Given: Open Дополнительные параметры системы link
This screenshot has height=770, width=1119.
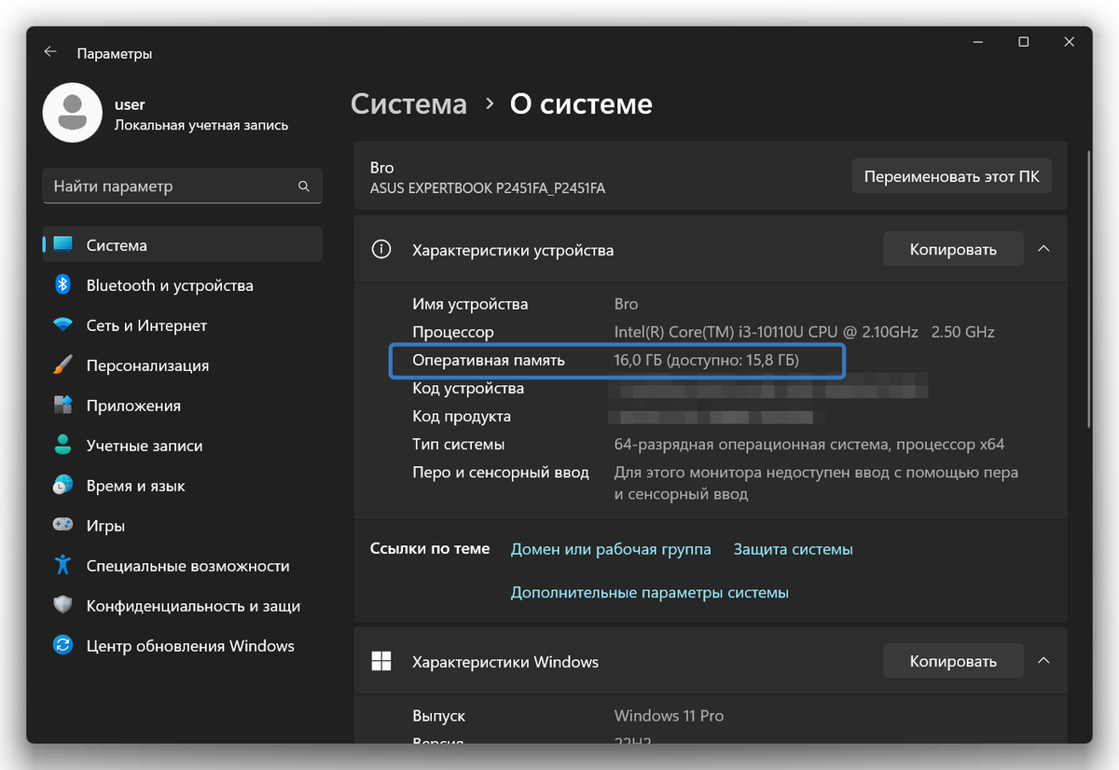Looking at the screenshot, I should point(650,592).
